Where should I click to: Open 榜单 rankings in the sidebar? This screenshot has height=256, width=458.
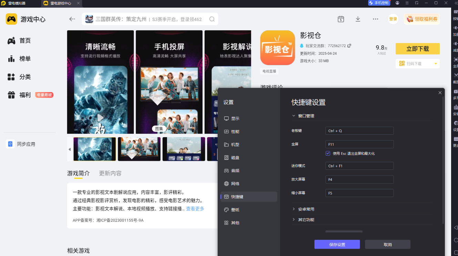tap(25, 59)
